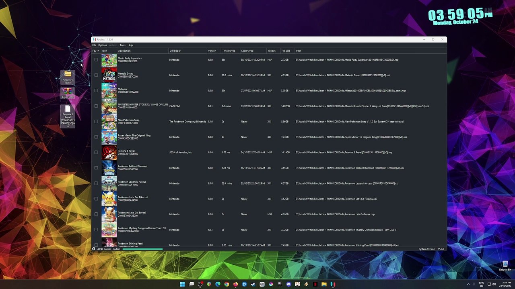Open File Explorer from the taskbar
This screenshot has height=289, width=515.
tap(324, 284)
